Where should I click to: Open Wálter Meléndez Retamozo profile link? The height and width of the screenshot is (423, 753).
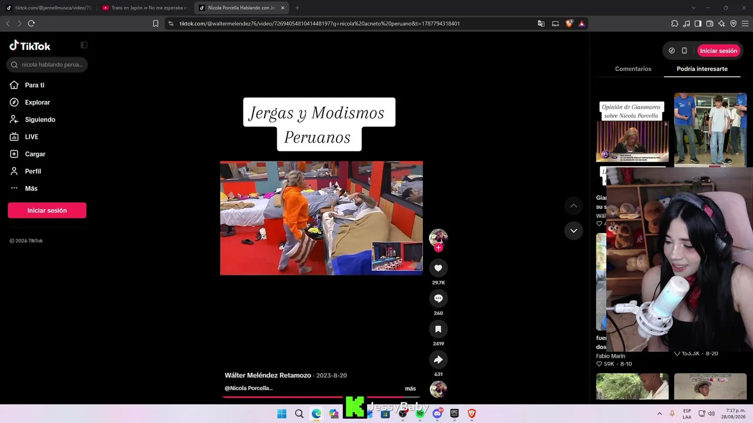[x=268, y=375]
